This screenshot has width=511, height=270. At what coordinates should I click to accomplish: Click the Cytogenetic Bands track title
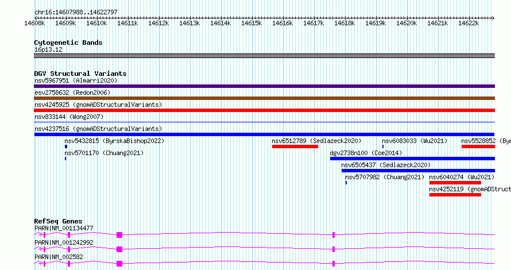coord(68,43)
